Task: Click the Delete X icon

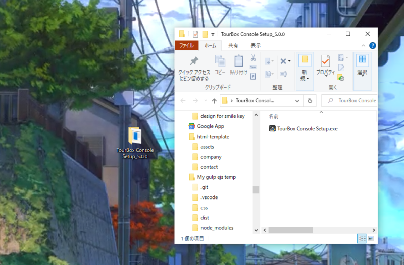Action: tap(283, 61)
